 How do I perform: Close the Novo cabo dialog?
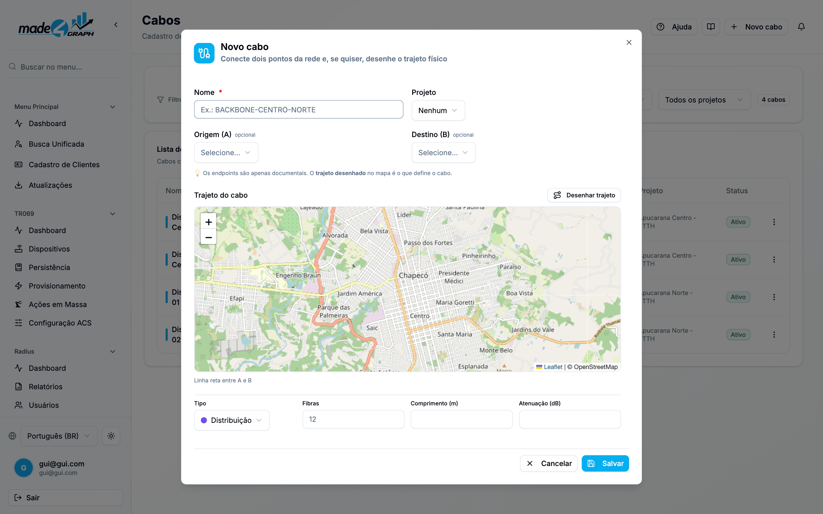629,42
